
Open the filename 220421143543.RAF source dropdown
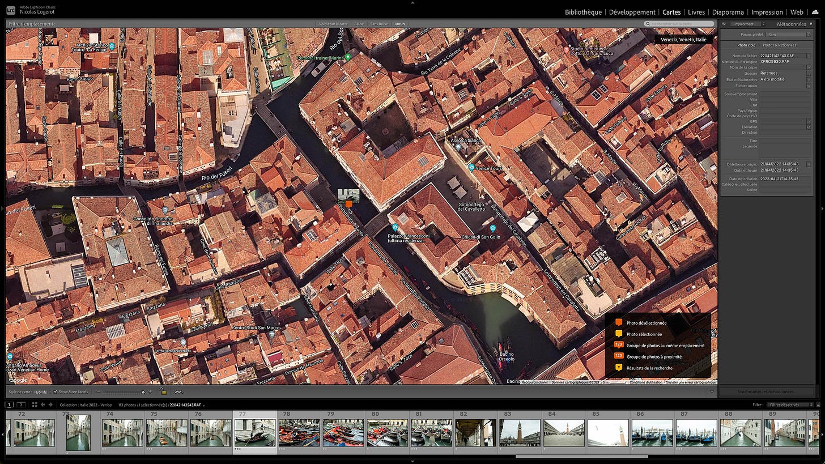click(x=187, y=405)
